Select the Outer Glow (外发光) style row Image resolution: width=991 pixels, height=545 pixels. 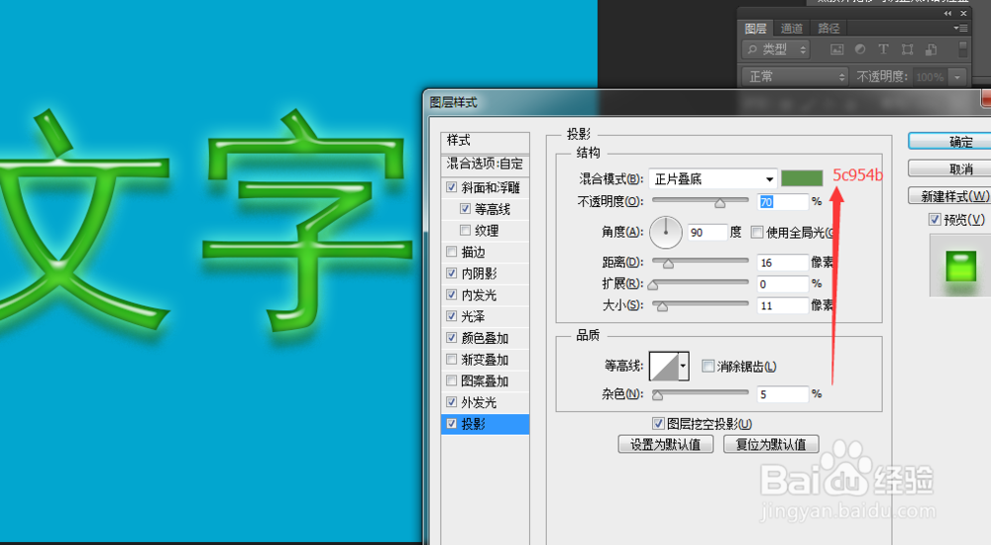486,402
